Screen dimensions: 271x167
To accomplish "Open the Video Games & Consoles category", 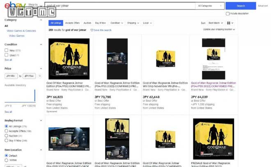I will click(x=21, y=31).
